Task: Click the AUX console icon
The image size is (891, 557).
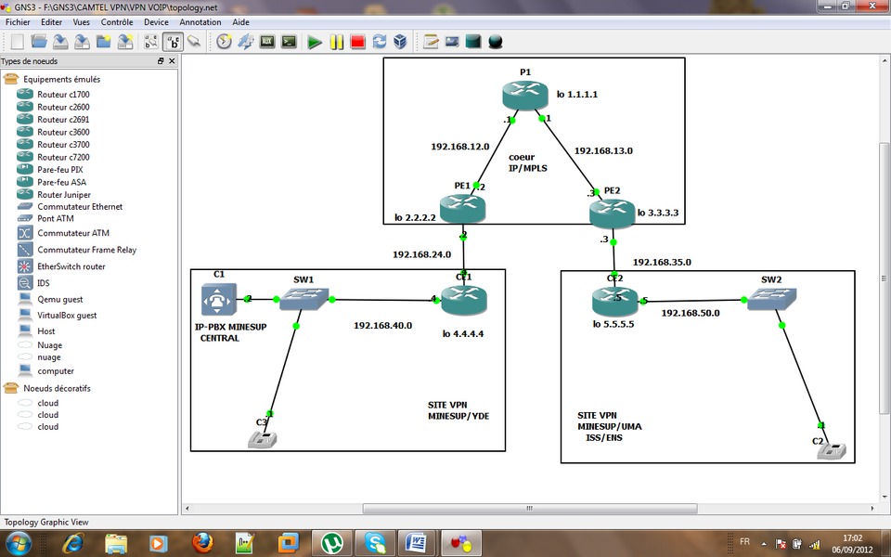Action: 267,42
